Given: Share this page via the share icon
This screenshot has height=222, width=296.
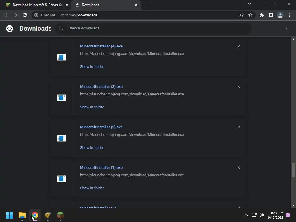Looking at the screenshot, I should (241, 15).
